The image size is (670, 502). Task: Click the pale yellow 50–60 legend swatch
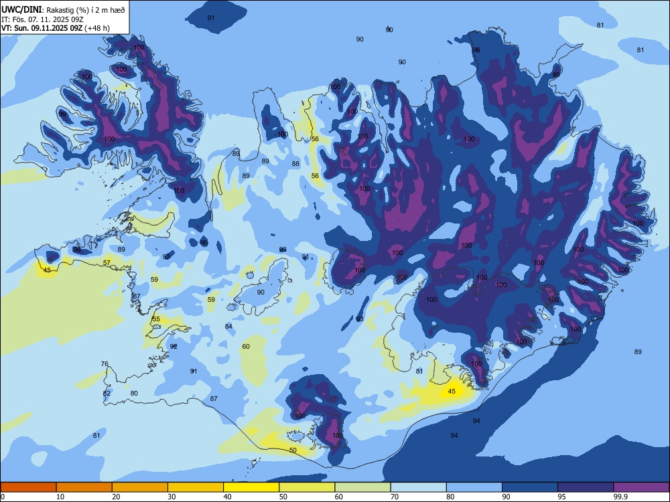click(x=308, y=487)
